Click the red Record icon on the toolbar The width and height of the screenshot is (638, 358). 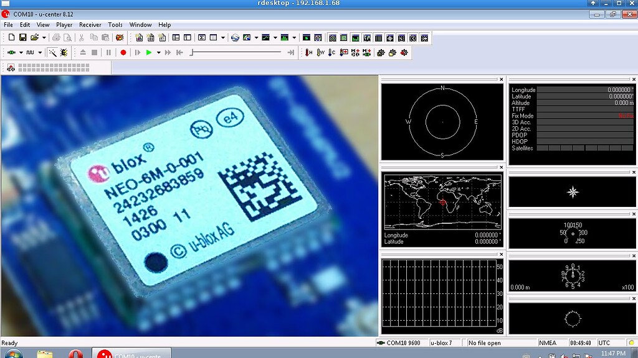tap(124, 52)
